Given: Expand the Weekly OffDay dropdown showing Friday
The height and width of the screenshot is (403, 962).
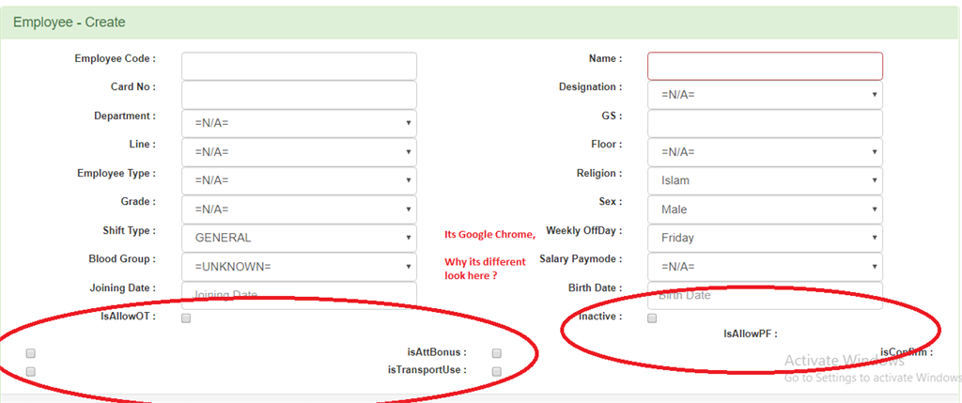Looking at the screenshot, I should point(765,238).
